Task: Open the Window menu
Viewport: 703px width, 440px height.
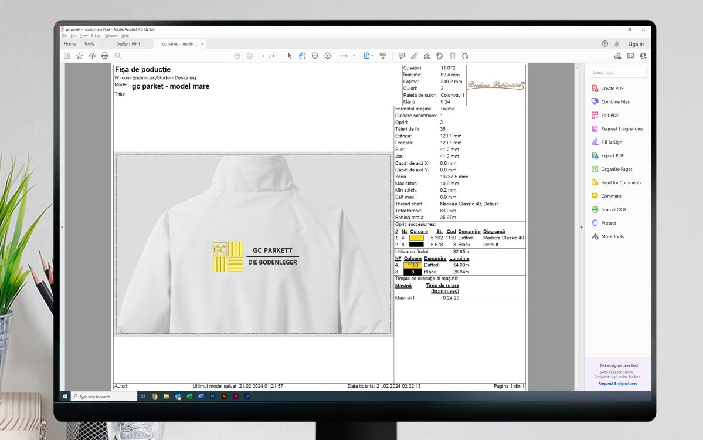Action: click(x=111, y=36)
